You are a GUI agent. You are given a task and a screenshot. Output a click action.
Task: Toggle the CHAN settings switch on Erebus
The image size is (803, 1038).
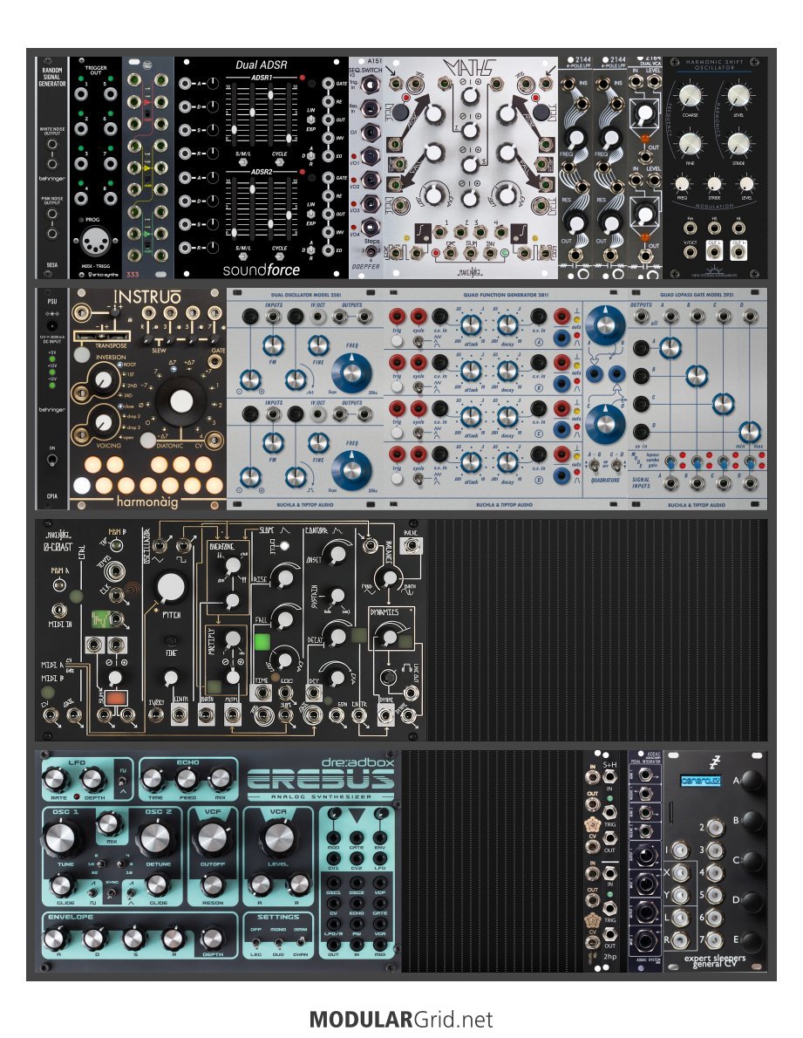coord(300,940)
